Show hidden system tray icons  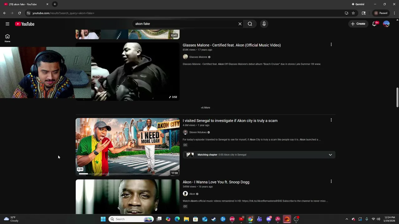pyautogui.click(x=347, y=219)
